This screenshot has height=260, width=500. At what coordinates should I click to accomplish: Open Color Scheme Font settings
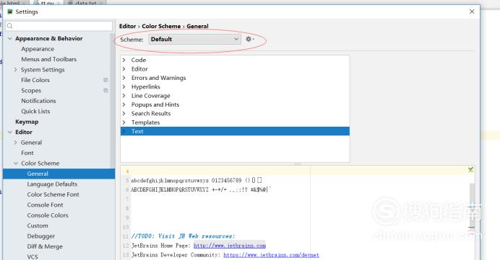tap(53, 194)
